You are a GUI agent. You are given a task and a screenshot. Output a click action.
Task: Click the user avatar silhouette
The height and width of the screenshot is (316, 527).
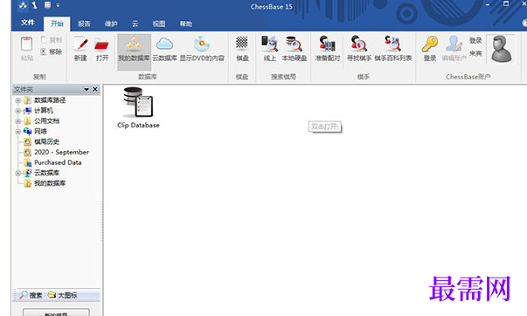tap(501, 49)
